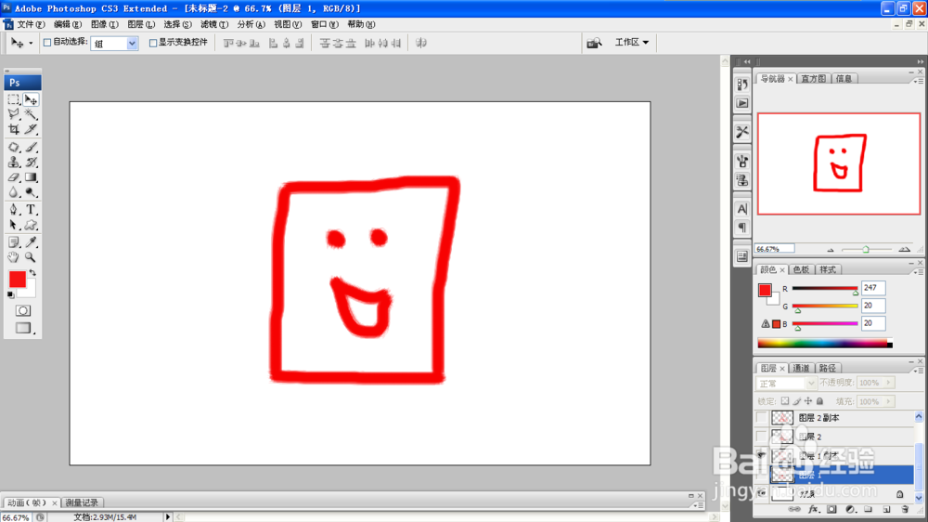
Task: Delete layer with trash icon
Action: click(905, 509)
